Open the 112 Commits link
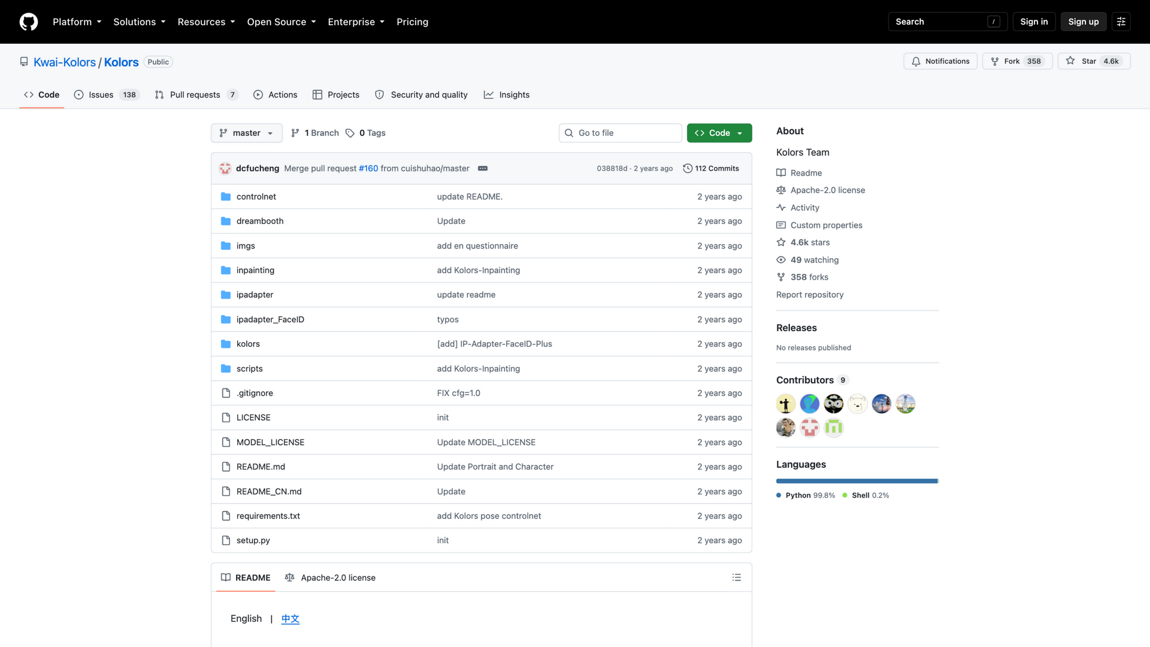1150x647 pixels. coord(711,168)
